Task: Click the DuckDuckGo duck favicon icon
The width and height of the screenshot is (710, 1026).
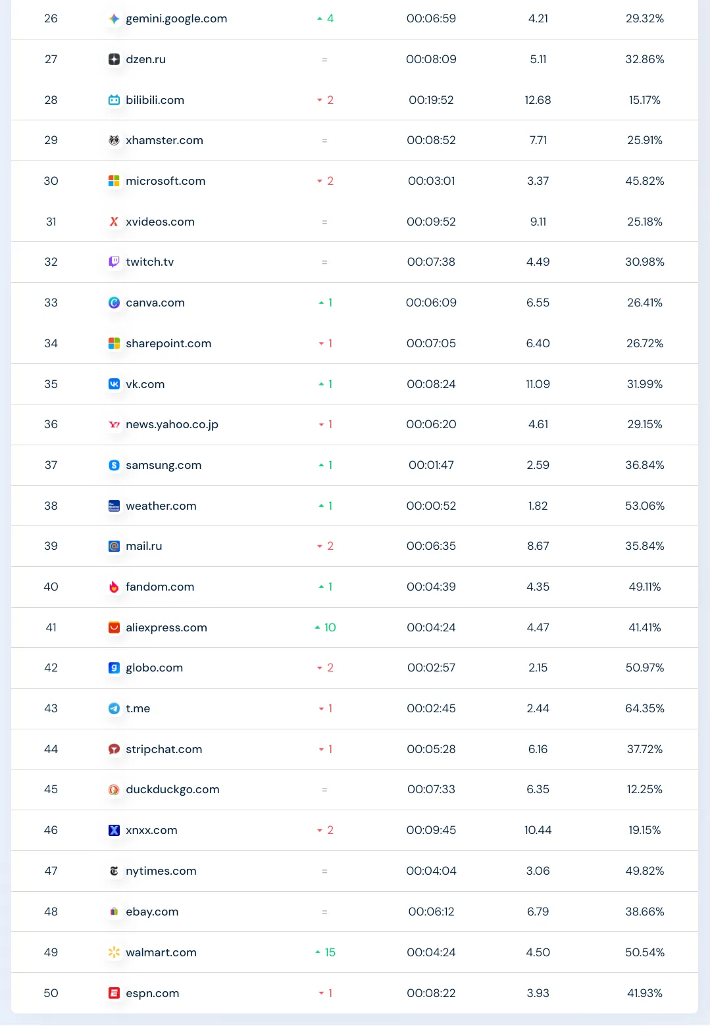Action: point(114,789)
